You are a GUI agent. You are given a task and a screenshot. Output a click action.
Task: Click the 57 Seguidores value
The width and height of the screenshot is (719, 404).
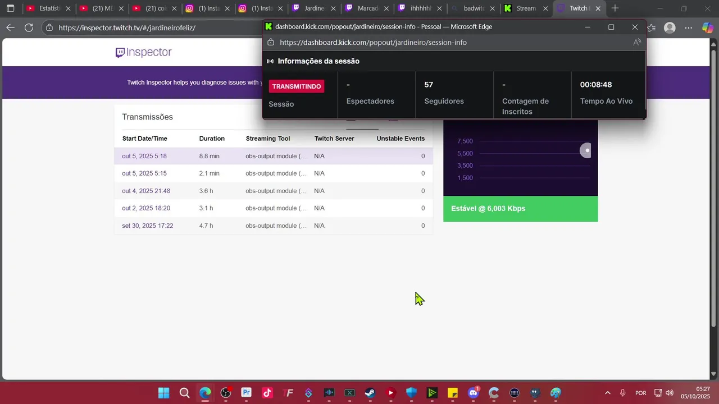[429, 85]
